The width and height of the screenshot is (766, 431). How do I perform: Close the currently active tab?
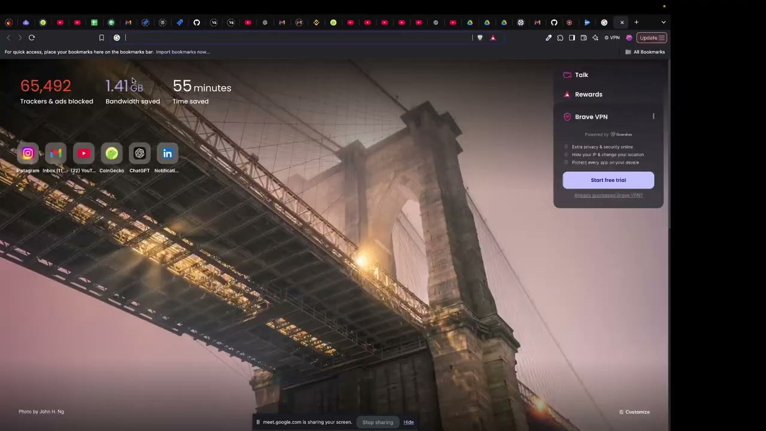[x=622, y=22]
